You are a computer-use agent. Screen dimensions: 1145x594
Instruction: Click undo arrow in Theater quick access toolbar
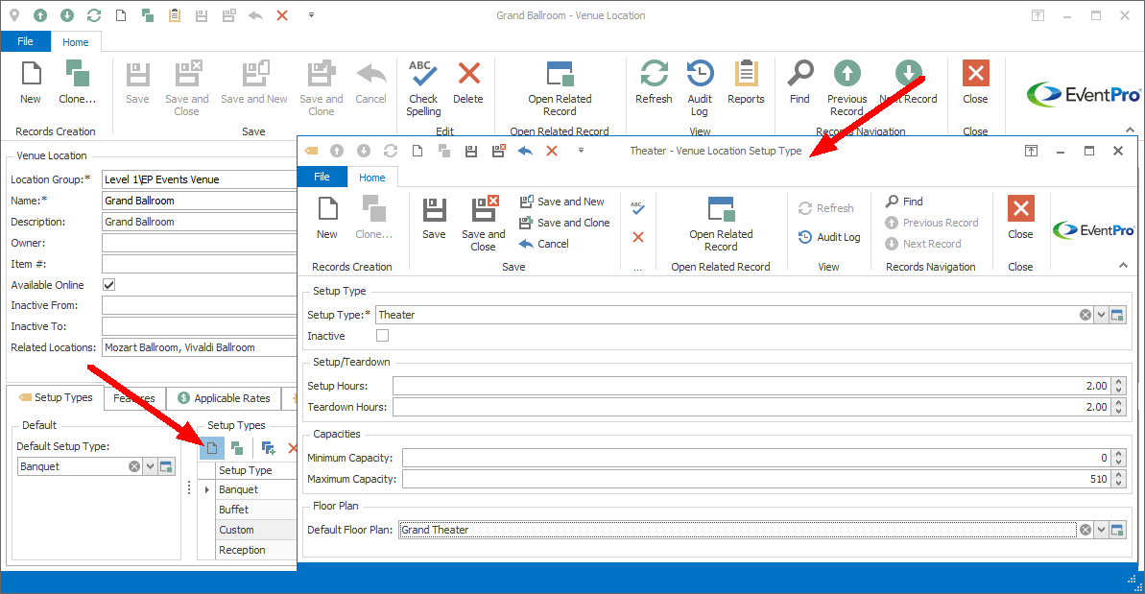coord(525,151)
